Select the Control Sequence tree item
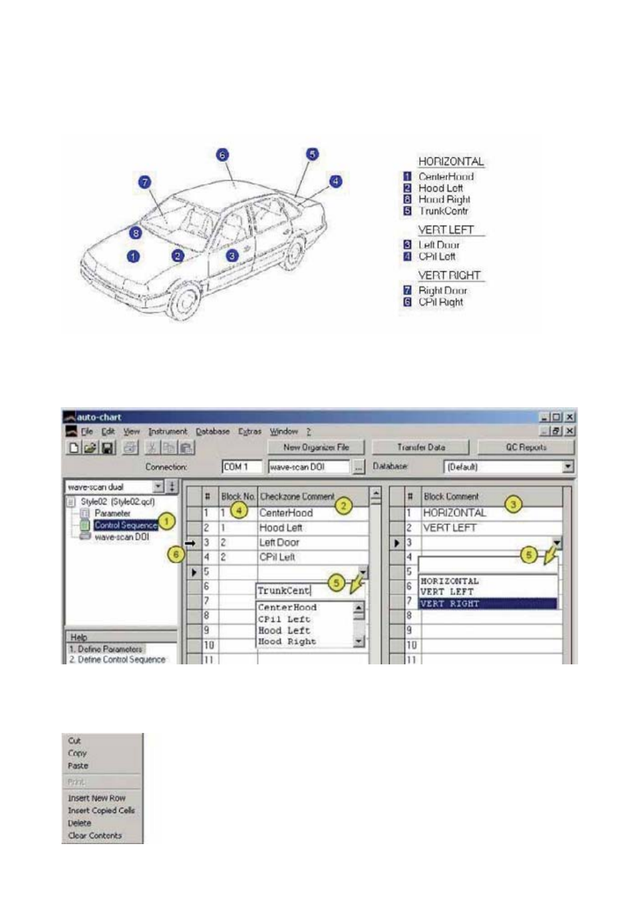This screenshot has height=900, width=634. pyautogui.click(x=126, y=525)
